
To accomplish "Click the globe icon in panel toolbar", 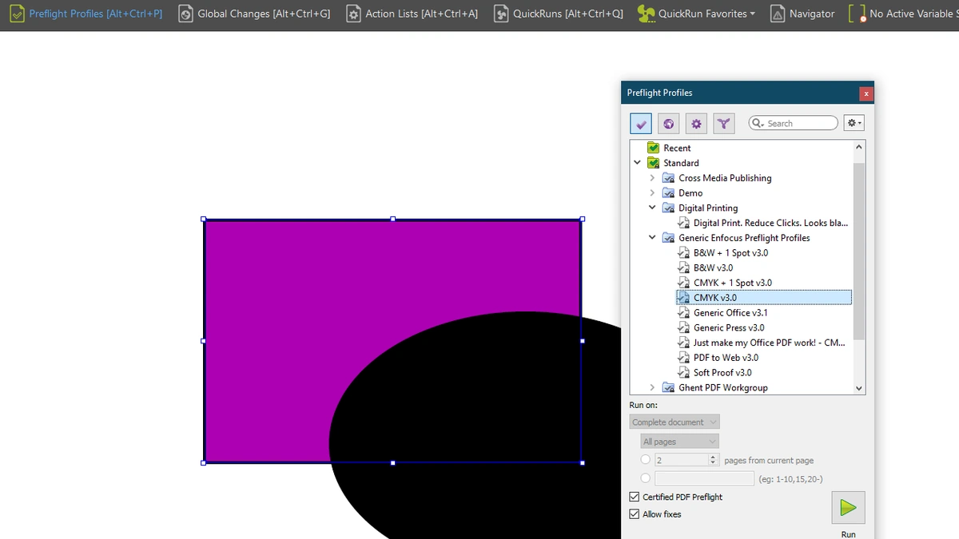I will [x=669, y=124].
